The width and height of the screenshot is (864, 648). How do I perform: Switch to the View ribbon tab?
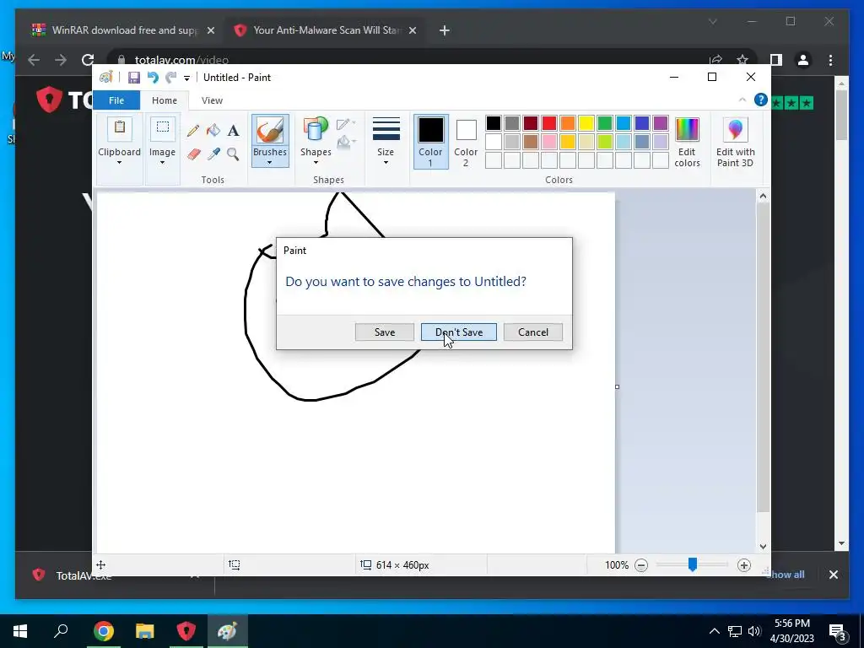[x=212, y=100]
